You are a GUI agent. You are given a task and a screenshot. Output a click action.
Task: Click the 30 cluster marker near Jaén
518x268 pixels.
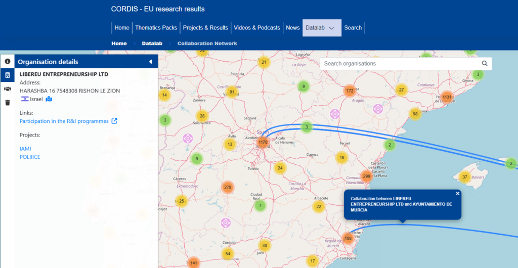(265, 246)
